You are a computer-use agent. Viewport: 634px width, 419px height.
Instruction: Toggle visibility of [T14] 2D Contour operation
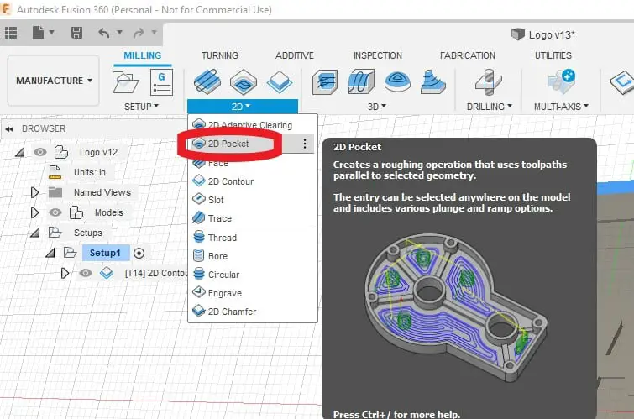(85, 273)
